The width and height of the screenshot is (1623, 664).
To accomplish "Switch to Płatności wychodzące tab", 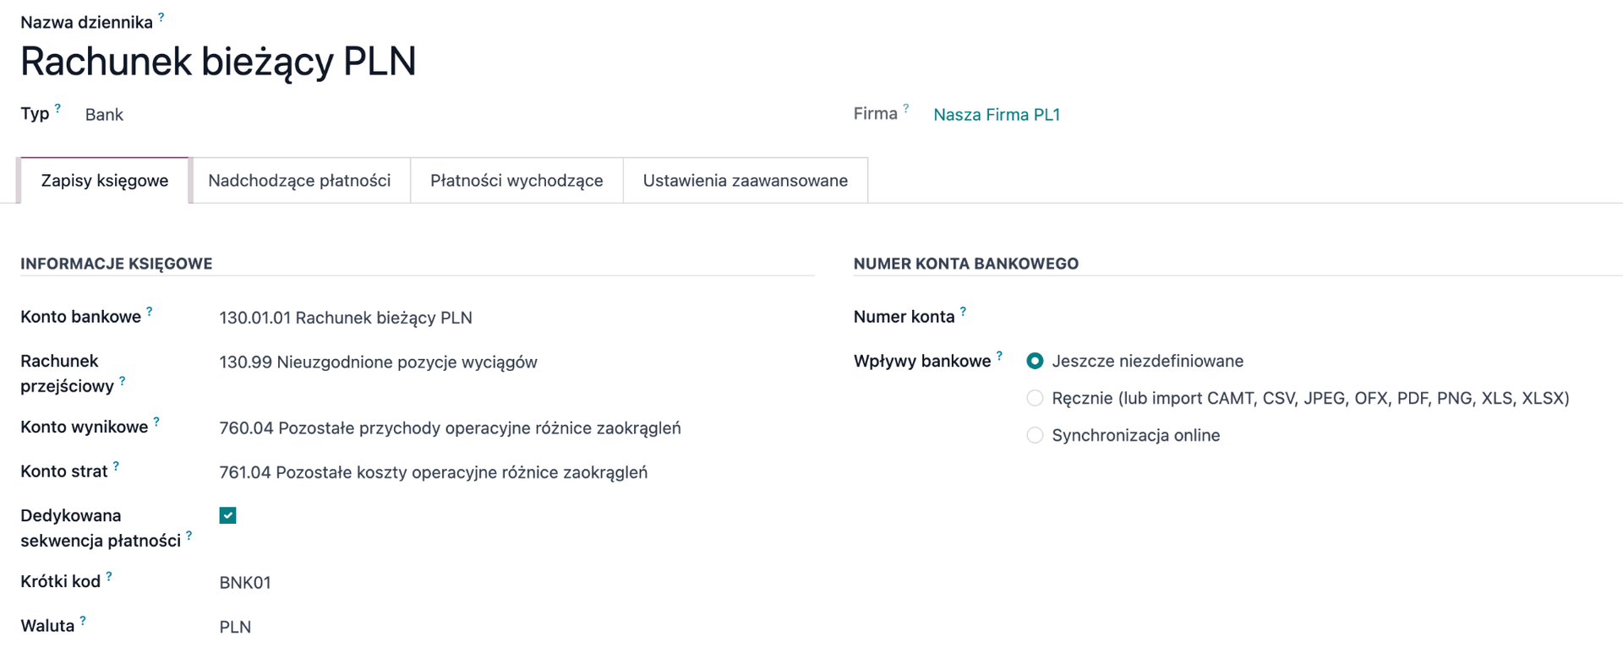I will pyautogui.click(x=516, y=181).
